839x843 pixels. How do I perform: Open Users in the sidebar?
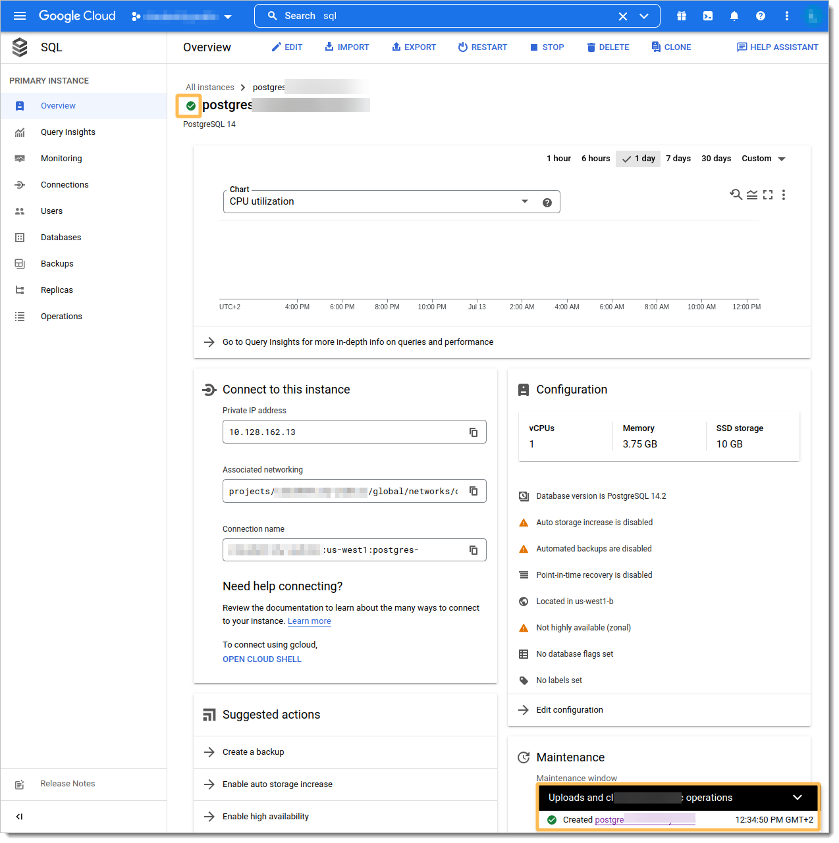(84, 211)
